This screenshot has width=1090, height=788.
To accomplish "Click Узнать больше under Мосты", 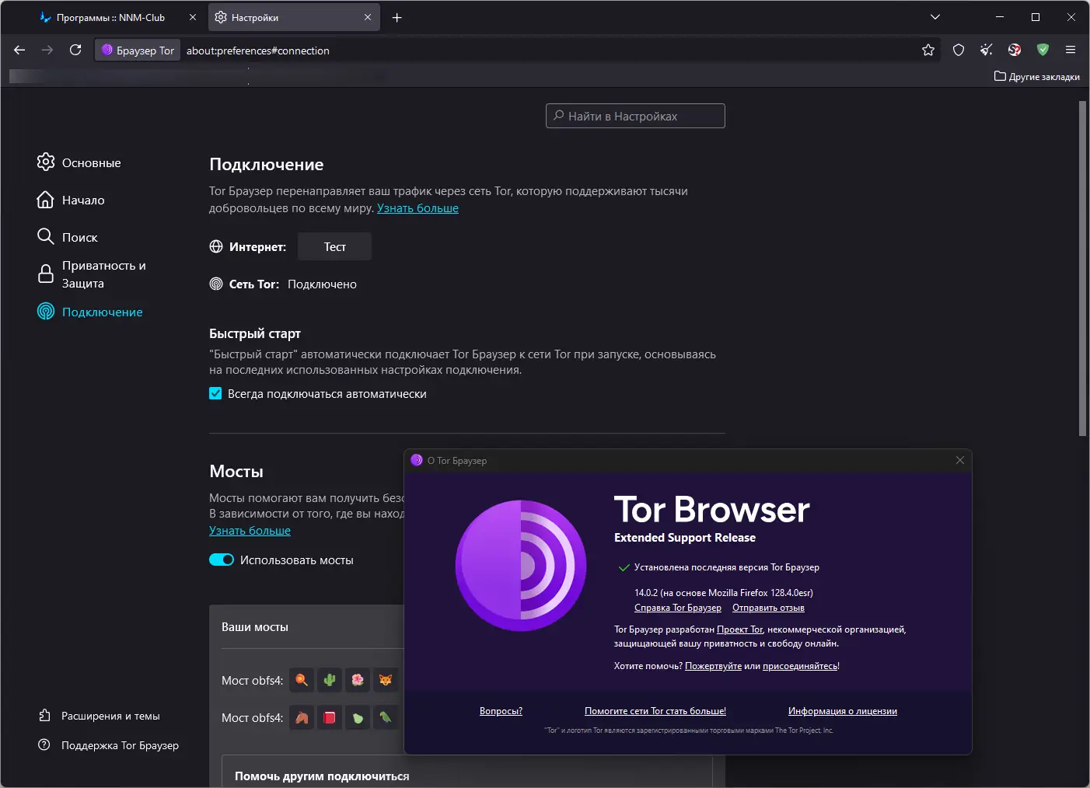I will [250, 531].
